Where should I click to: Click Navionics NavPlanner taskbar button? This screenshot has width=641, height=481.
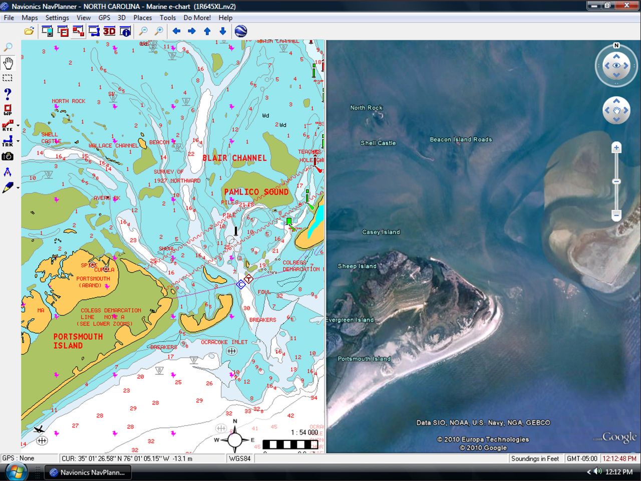click(88, 472)
